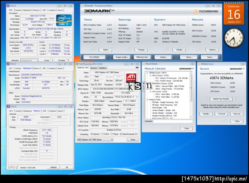Click the Comment input field
Screen dimensions: 249x183
click(173, 121)
